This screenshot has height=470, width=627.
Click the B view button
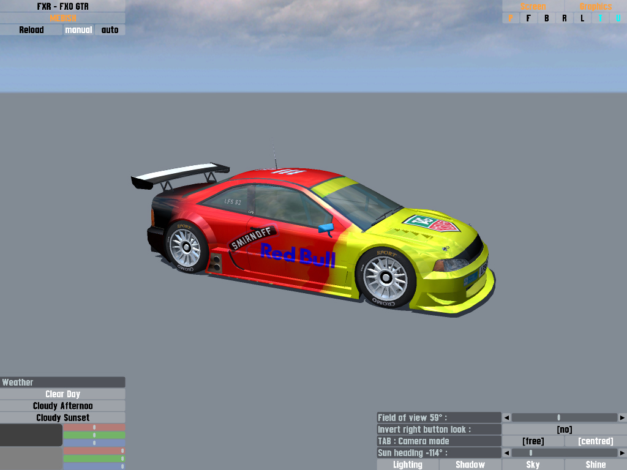click(x=546, y=18)
